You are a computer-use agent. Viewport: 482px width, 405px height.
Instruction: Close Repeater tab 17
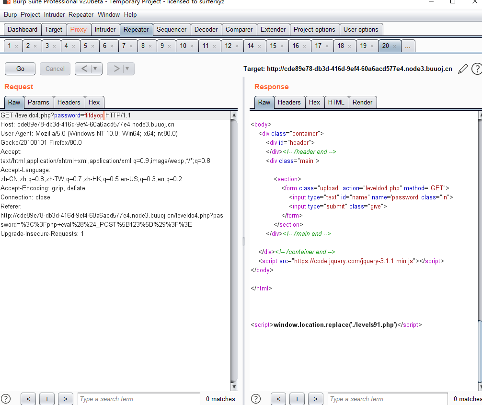[x=327, y=46]
